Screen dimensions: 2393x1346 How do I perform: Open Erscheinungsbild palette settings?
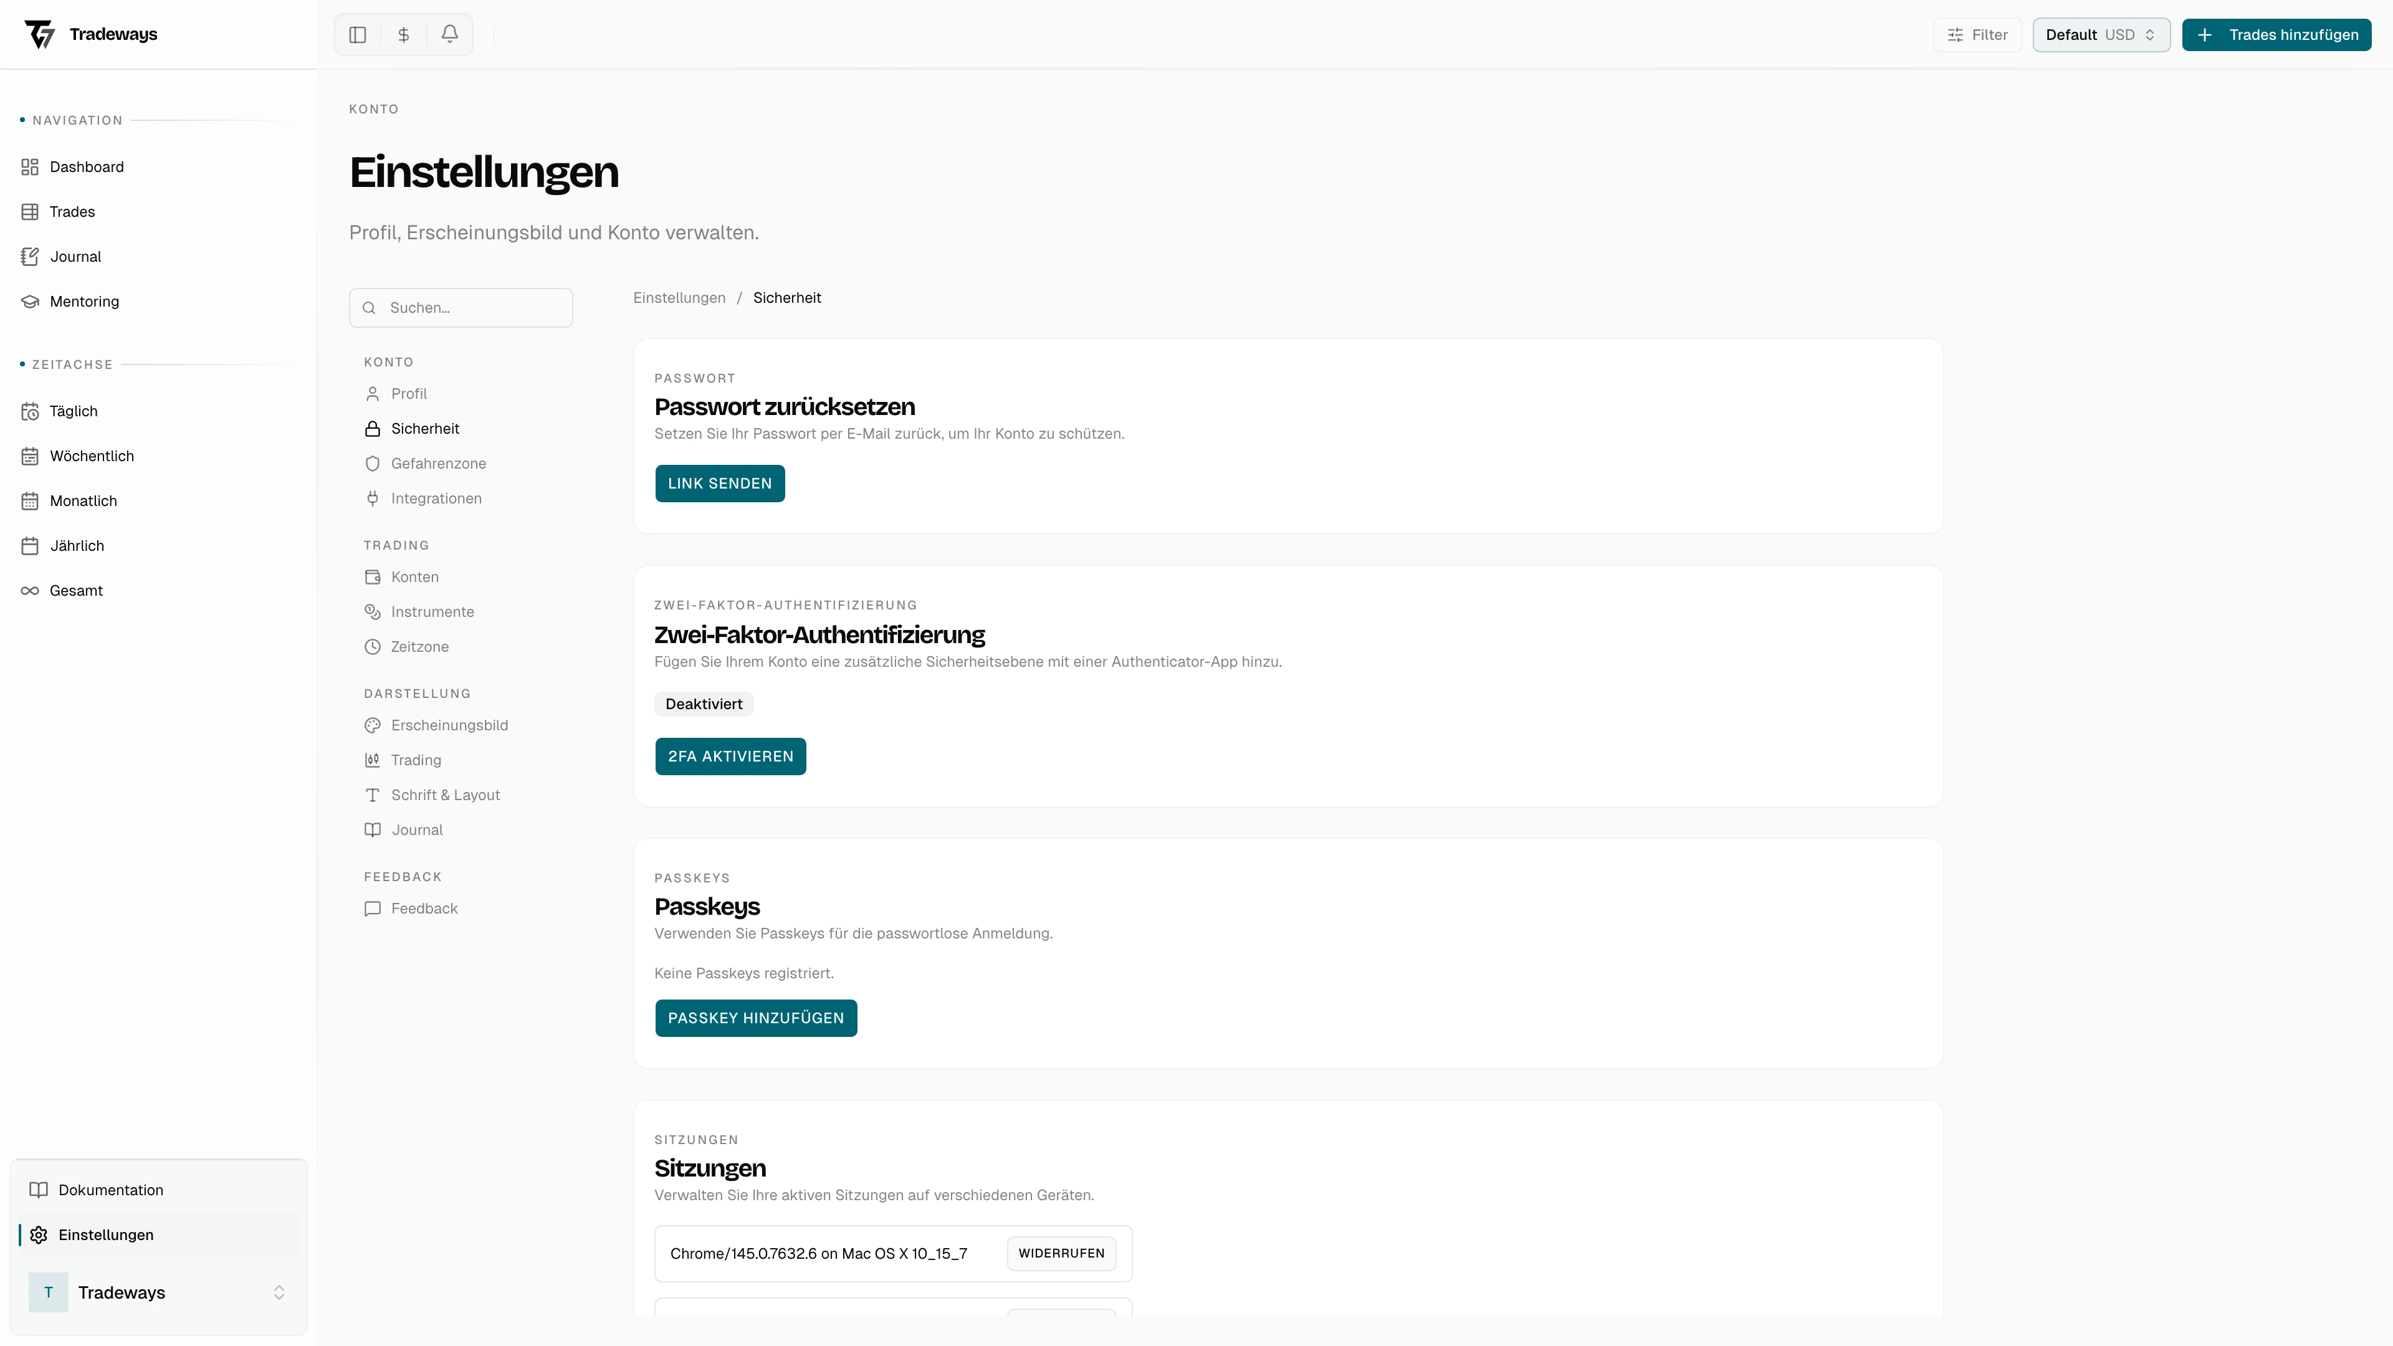[x=449, y=725]
